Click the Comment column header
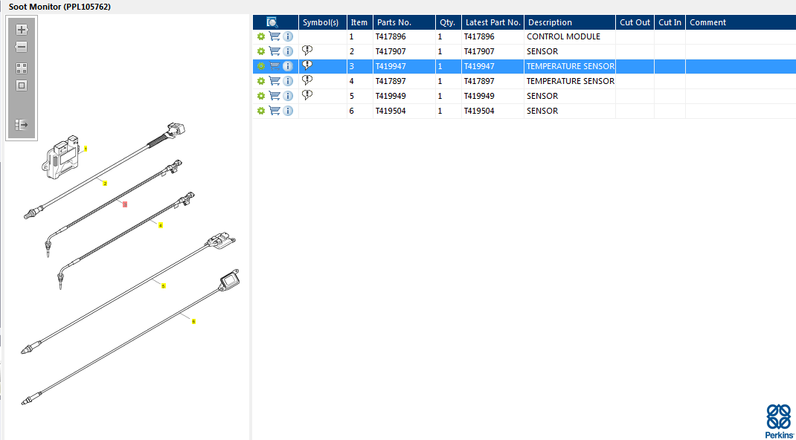Screen dimensions: 796x440 (741, 22)
